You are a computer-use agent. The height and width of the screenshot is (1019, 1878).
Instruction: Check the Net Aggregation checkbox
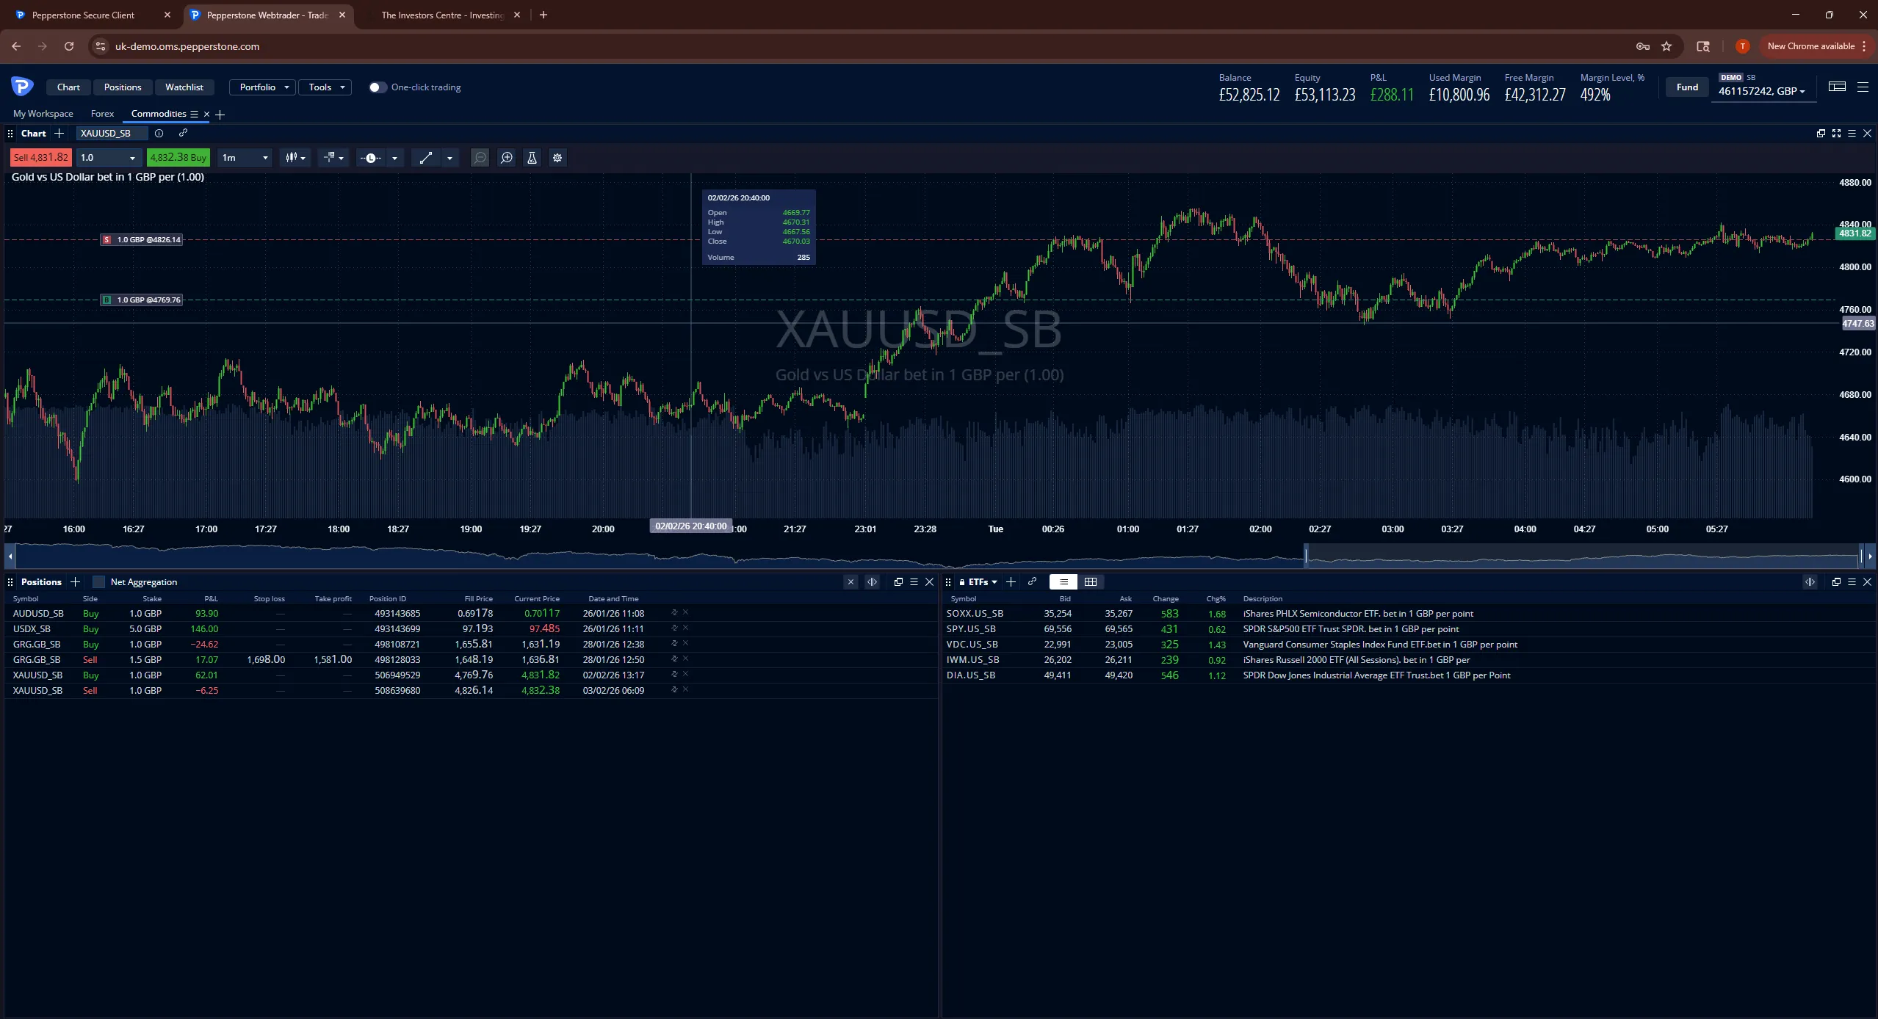coord(99,582)
